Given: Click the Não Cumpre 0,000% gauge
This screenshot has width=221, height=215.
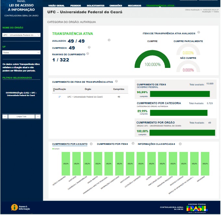Looking at the screenshot, I should click(188, 67).
